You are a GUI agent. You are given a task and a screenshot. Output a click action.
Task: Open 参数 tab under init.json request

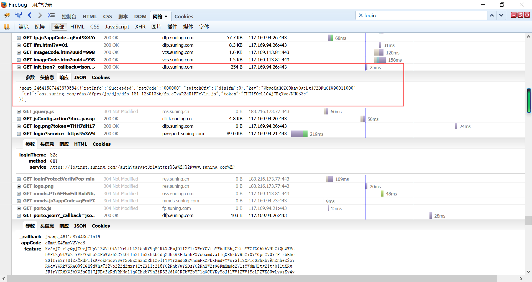(30, 77)
